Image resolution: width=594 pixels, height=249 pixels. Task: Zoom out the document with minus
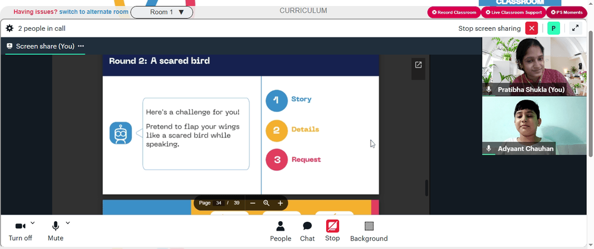tap(252, 203)
